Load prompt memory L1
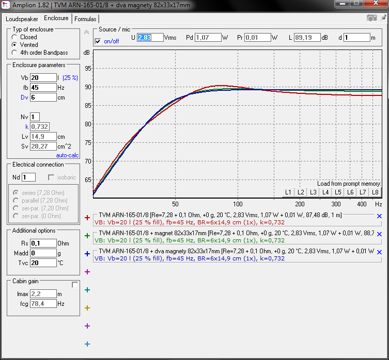 pos(288,192)
